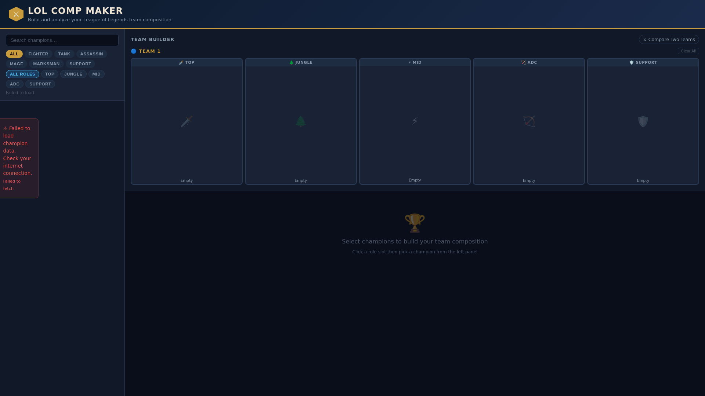Filter by ADC role chip
The height and width of the screenshot is (396, 705).
pos(15,84)
